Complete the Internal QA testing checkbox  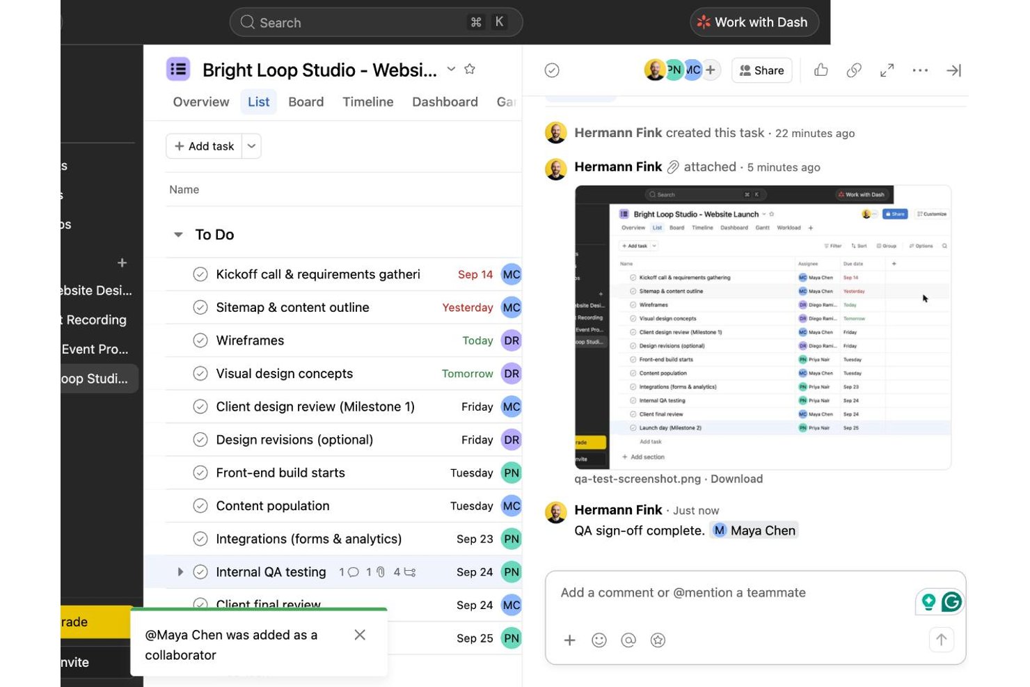tap(200, 572)
